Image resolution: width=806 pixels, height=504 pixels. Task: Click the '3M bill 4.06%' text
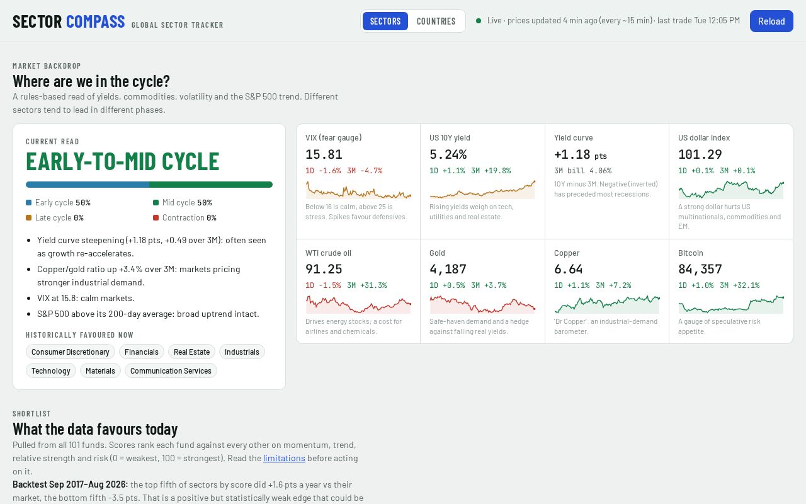click(582, 171)
